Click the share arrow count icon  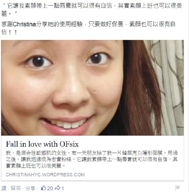(58, 188)
